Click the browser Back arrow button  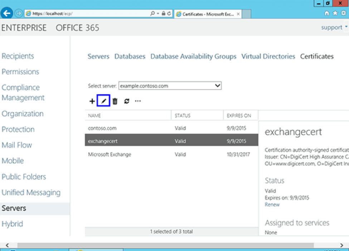pyautogui.click(x=7, y=14)
